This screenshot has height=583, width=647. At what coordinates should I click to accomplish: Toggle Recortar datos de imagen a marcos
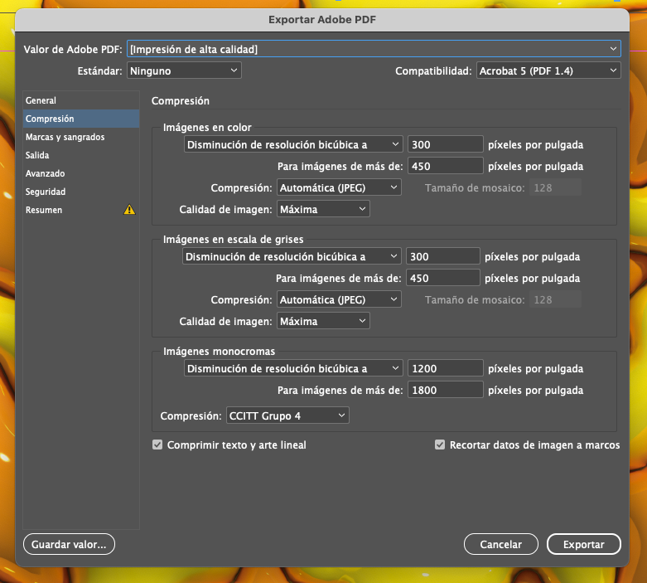point(440,445)
